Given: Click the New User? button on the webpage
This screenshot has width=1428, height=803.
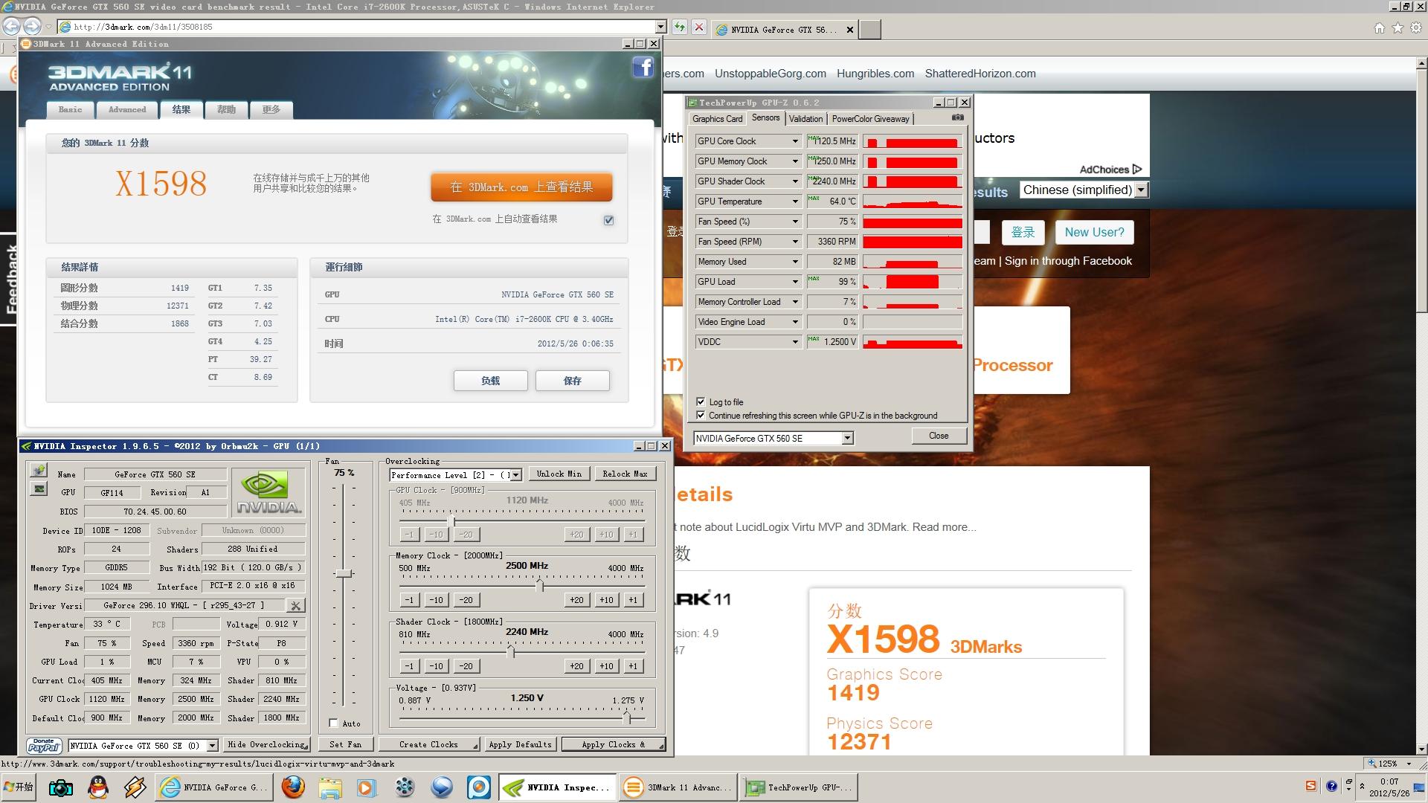Looking at the screenshot, I should 1094,233.
